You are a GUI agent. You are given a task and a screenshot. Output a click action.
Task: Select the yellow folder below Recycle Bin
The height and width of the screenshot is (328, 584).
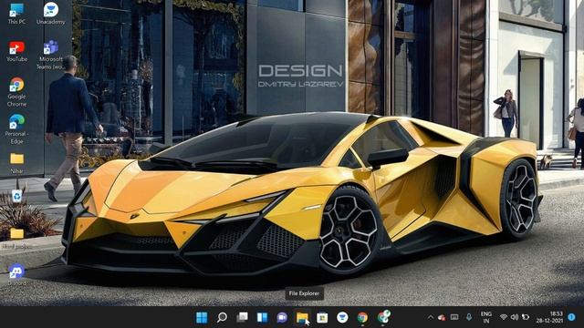pyautogui.click(x=16, y=237)
